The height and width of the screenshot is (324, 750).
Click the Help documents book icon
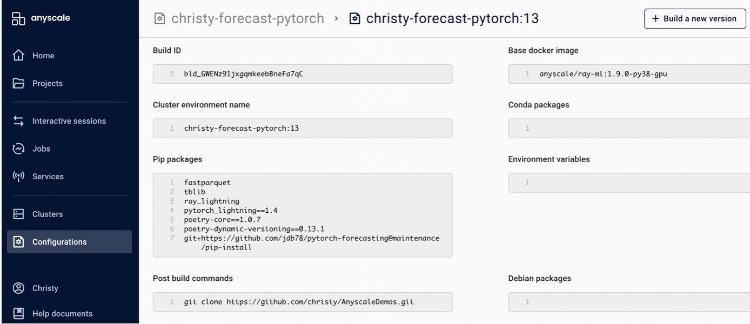[x=18, y=313]
